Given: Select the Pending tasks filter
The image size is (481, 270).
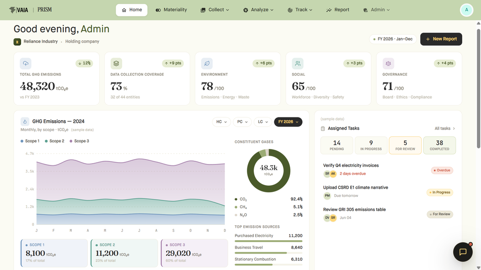Looking at the screenshot, I should 337,145.
